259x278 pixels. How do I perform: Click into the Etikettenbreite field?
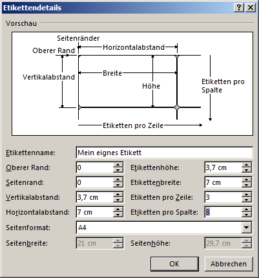223,182
